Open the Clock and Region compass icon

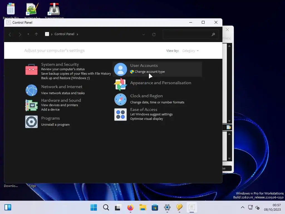(120, 99)
